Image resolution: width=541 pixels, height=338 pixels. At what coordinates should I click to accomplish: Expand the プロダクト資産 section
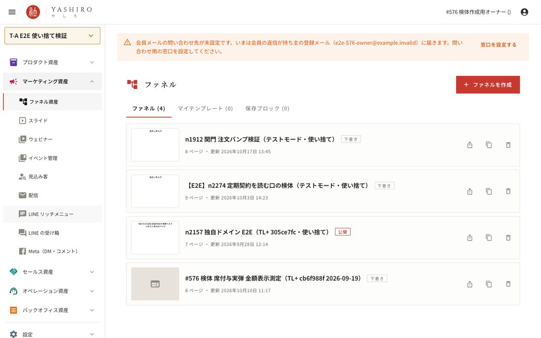tap(52, 62)
